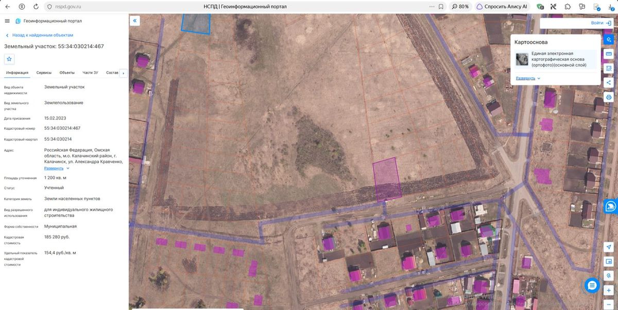
Task: Click the Геоинформационный портал logo link
Action: [48, 21]
